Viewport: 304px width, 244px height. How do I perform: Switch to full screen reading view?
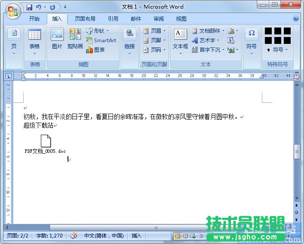pyautogui.click(x=186, y=236)
